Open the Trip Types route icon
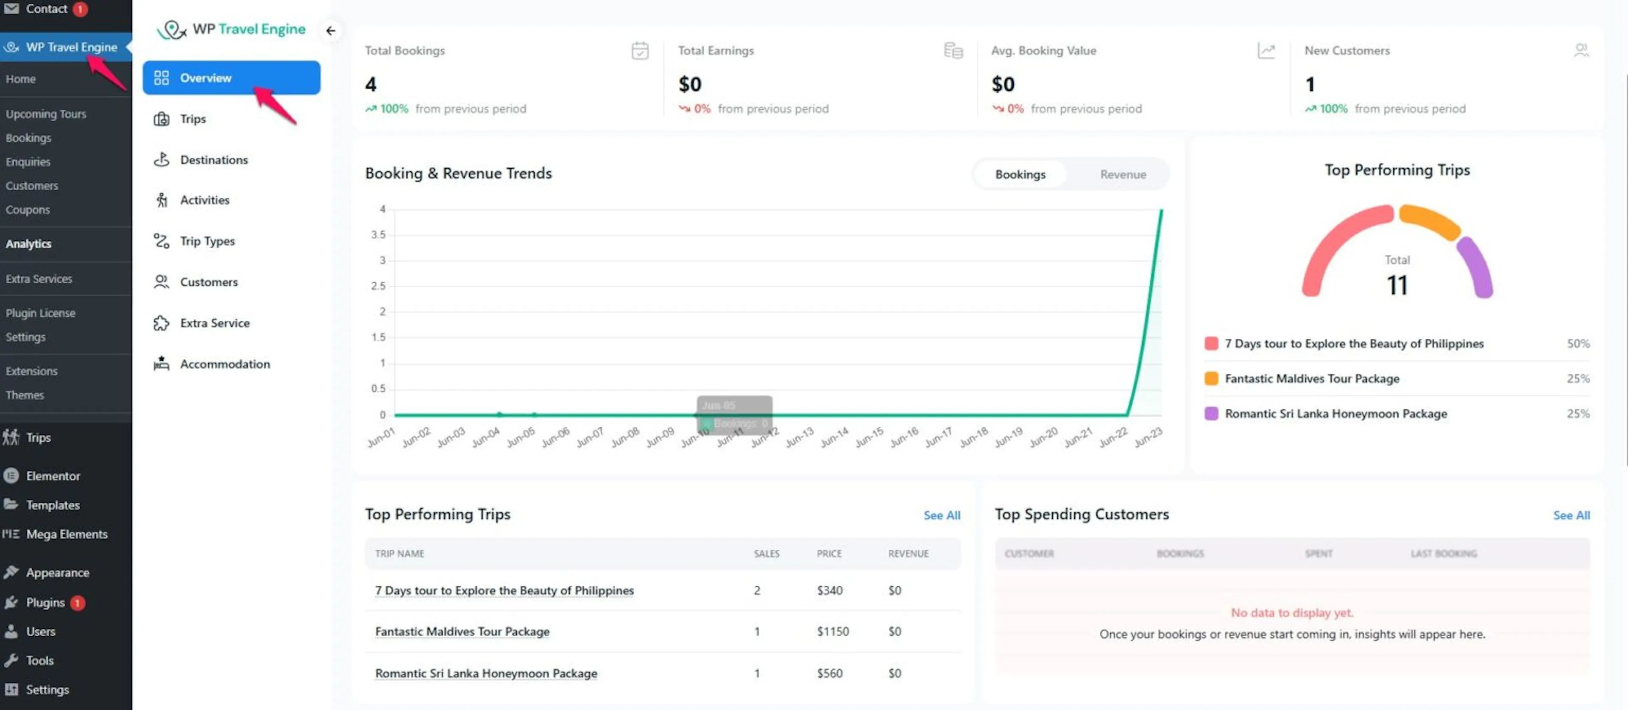This screenshot has width=1628, height=710. tap(162, 241)
